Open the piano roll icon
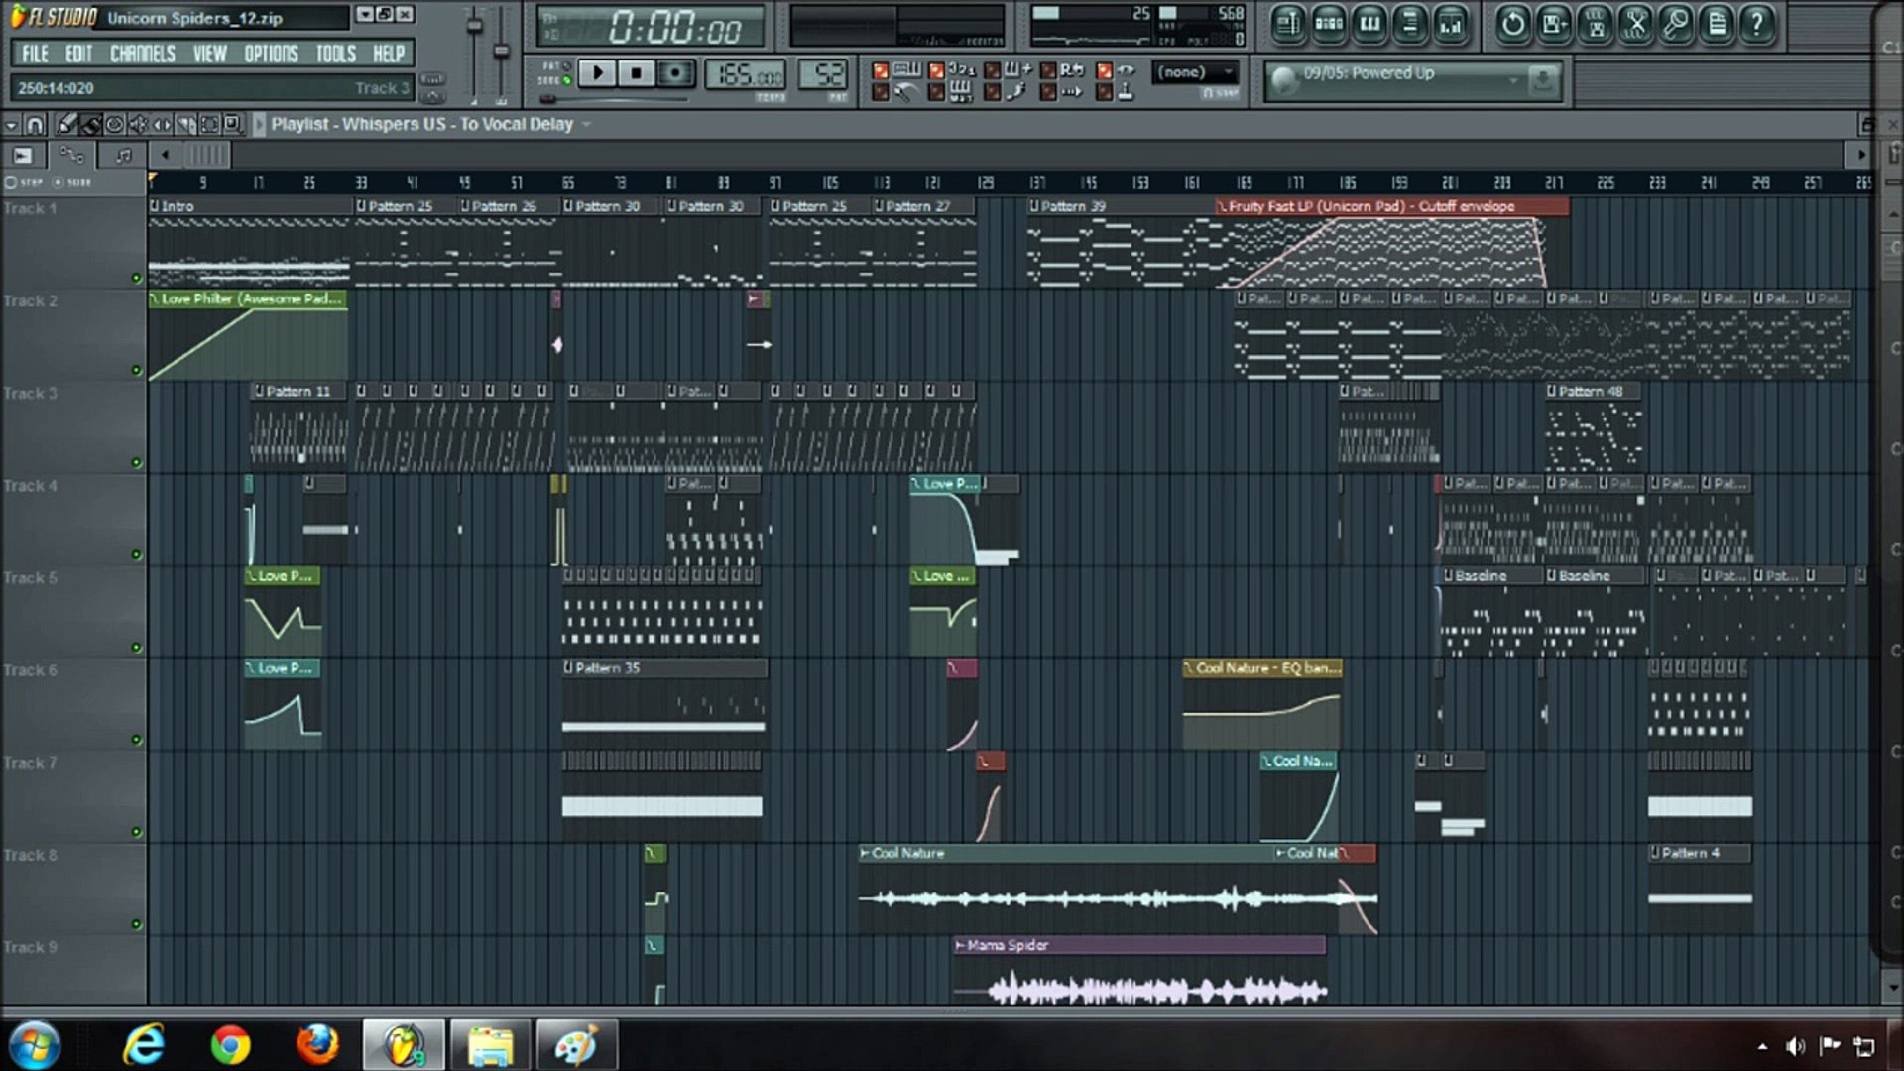Image resolution: width=1904 pixels, height=1071 pixels. point(1369,24)
